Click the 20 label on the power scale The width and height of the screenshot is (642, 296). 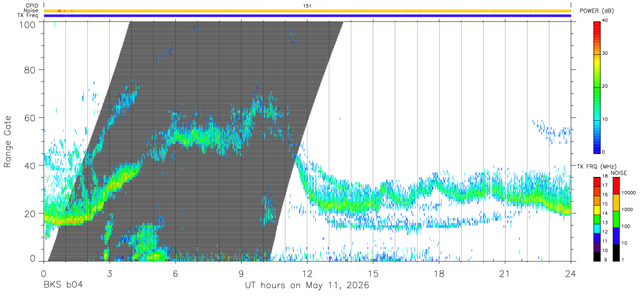(x=606, y=87)
